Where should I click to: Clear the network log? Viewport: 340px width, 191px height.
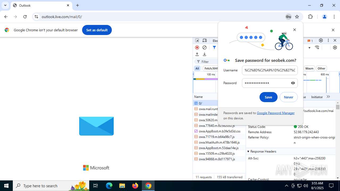(x=205, y=47)
